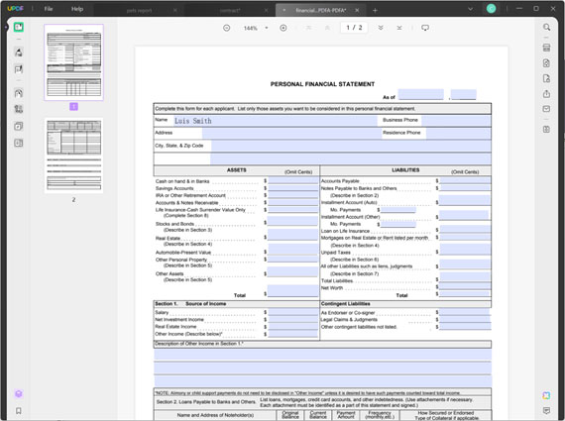Select page 2 thumbnail
The image size is (565, 421).
coord(74,156)
